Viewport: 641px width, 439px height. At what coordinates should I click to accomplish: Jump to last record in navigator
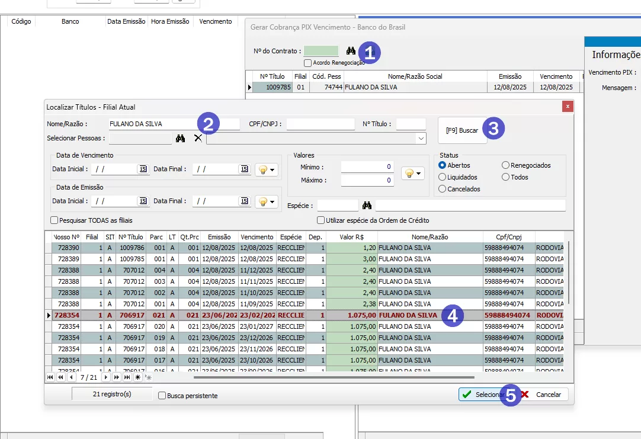coord(127,377)
